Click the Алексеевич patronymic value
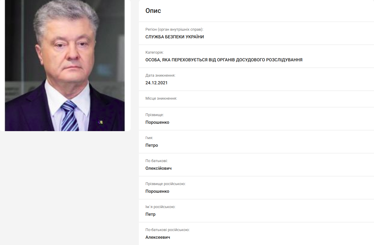 (x=158, y=237)
